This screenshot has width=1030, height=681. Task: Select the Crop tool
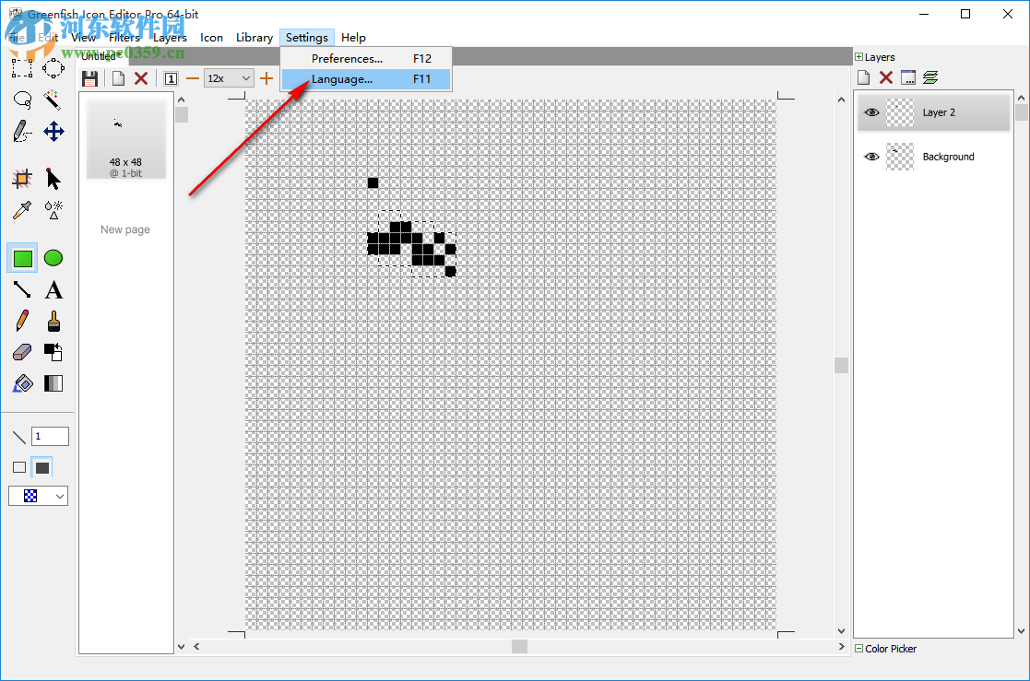[22, 179]
